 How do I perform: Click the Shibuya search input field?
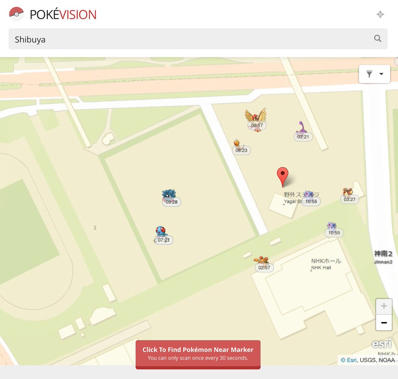pyautogui.click(x=198, y=39)
